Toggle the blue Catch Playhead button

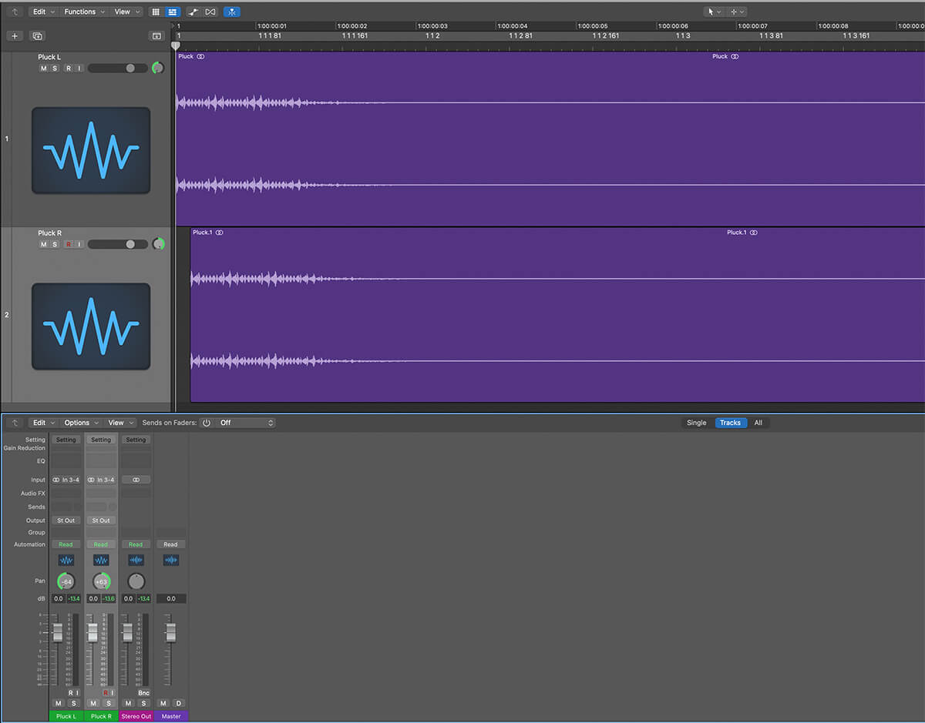tap(232, 12)
